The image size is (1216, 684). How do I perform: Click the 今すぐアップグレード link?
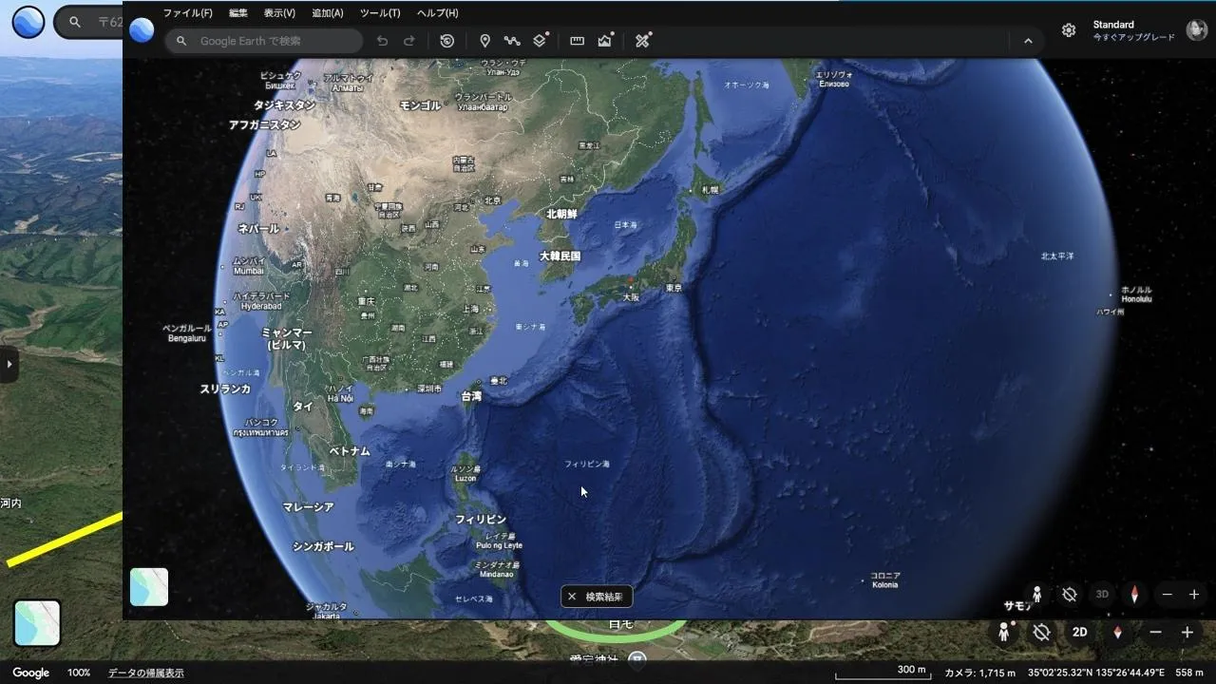click(1133, 37)
